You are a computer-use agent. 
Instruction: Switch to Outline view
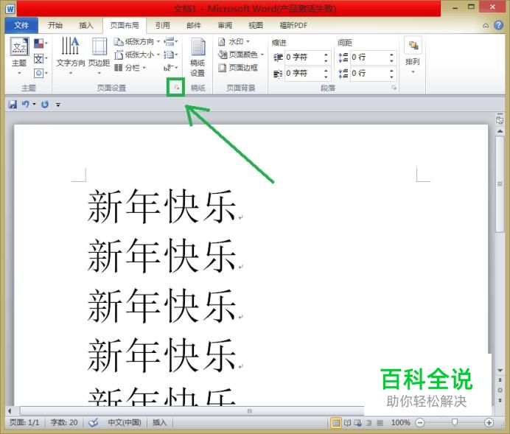pos(369,423)
